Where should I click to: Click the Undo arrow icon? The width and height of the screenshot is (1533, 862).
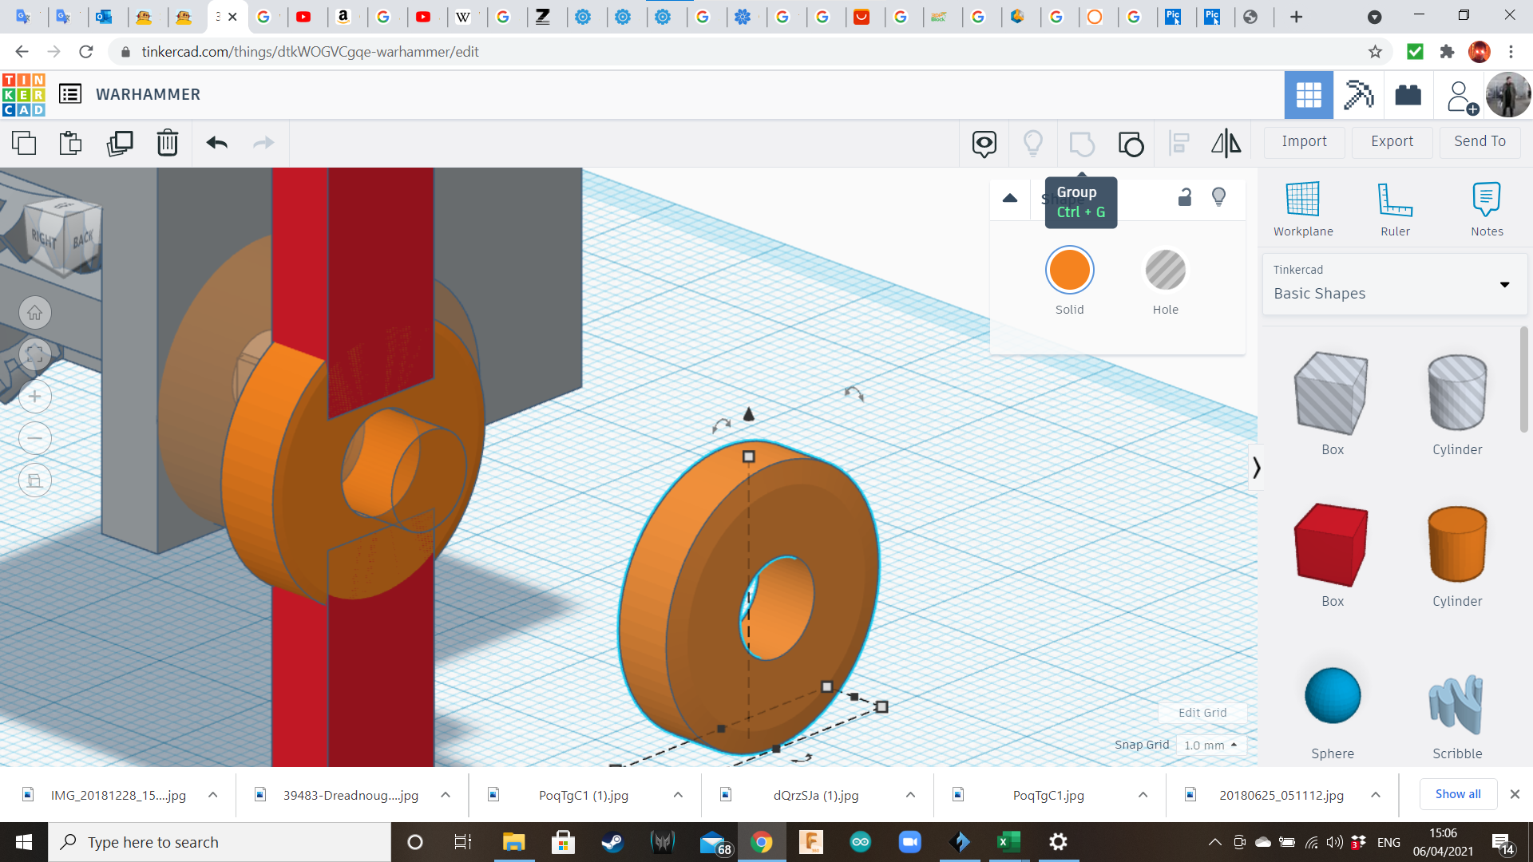point(216,144)
